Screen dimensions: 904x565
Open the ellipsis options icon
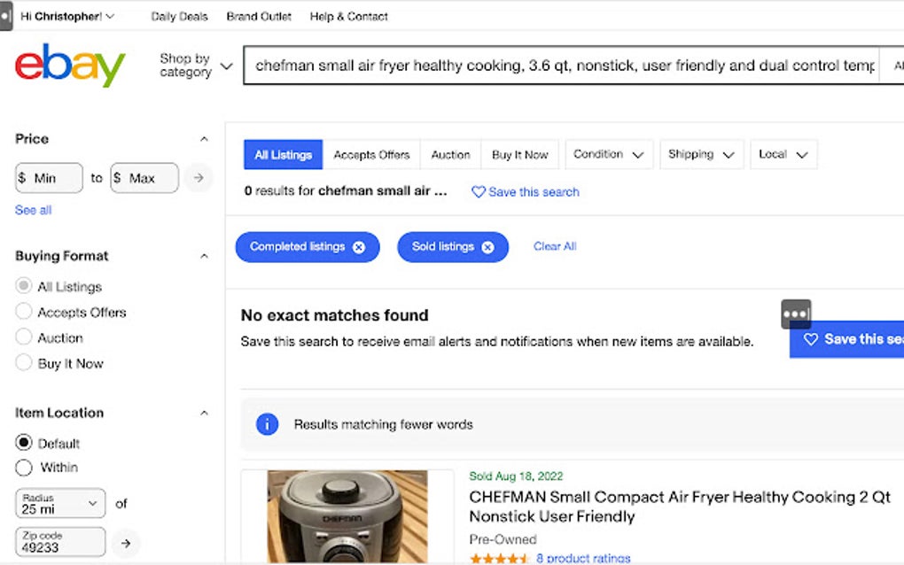[795, 313]
